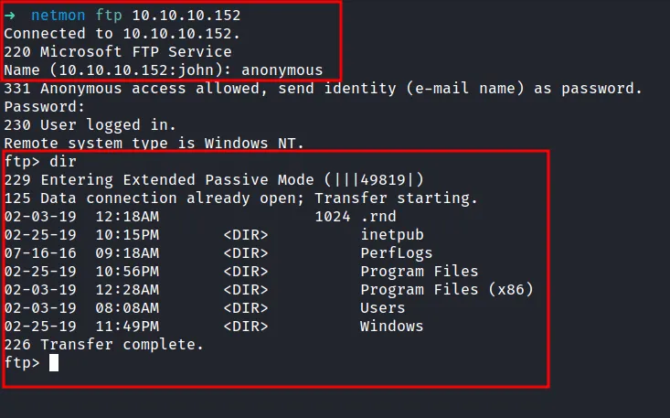Click the PerfLogs directory entry
Viewport: 670px width, 418px height.
click(x=396, y=253)
